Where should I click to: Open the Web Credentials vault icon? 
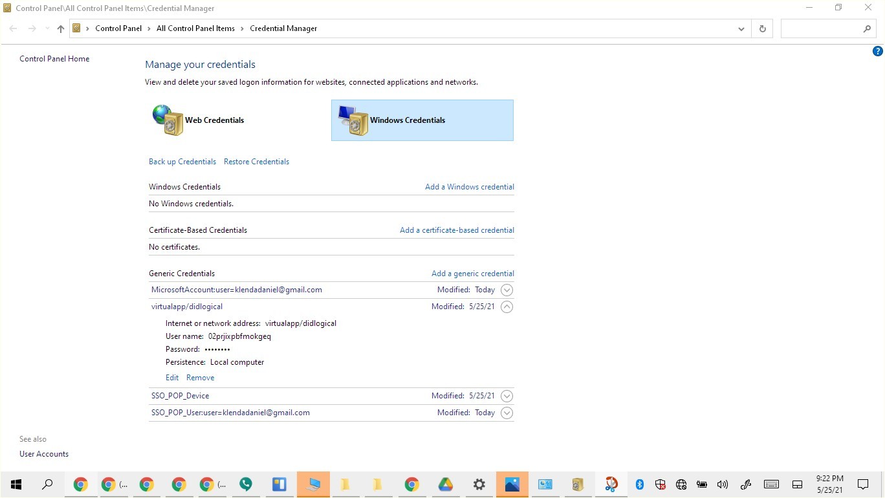click(x=168, y=120)
